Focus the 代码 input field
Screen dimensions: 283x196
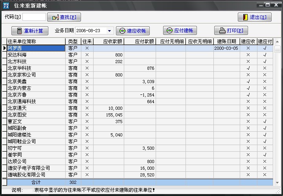[34, 17]
